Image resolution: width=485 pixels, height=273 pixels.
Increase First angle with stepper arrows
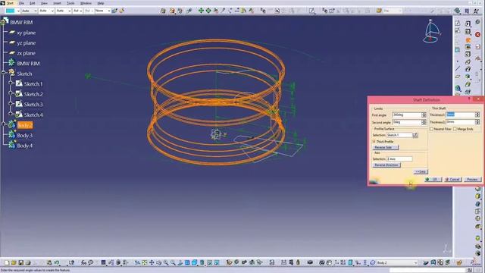tap(424, 114)
